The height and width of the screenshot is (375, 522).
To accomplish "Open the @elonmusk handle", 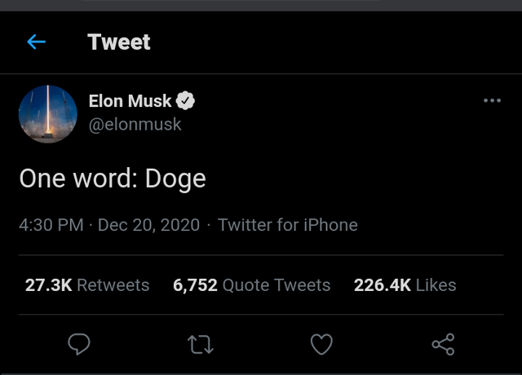I will point(135,125).
